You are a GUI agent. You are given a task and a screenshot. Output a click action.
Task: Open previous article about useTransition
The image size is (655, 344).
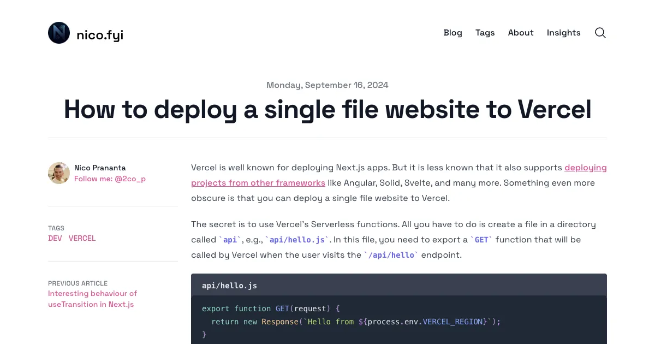[92, 299]
